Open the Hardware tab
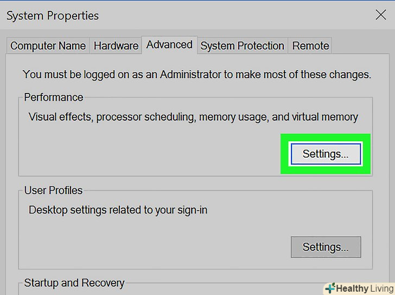 [x=116, y=46]
